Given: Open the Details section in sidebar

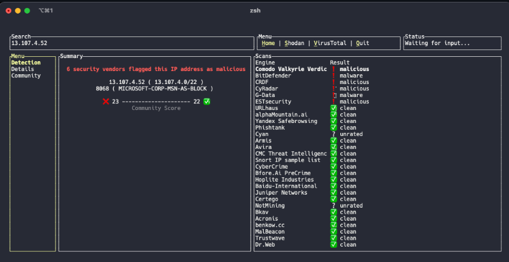Looking at the screenshot, I should point(23,69).
